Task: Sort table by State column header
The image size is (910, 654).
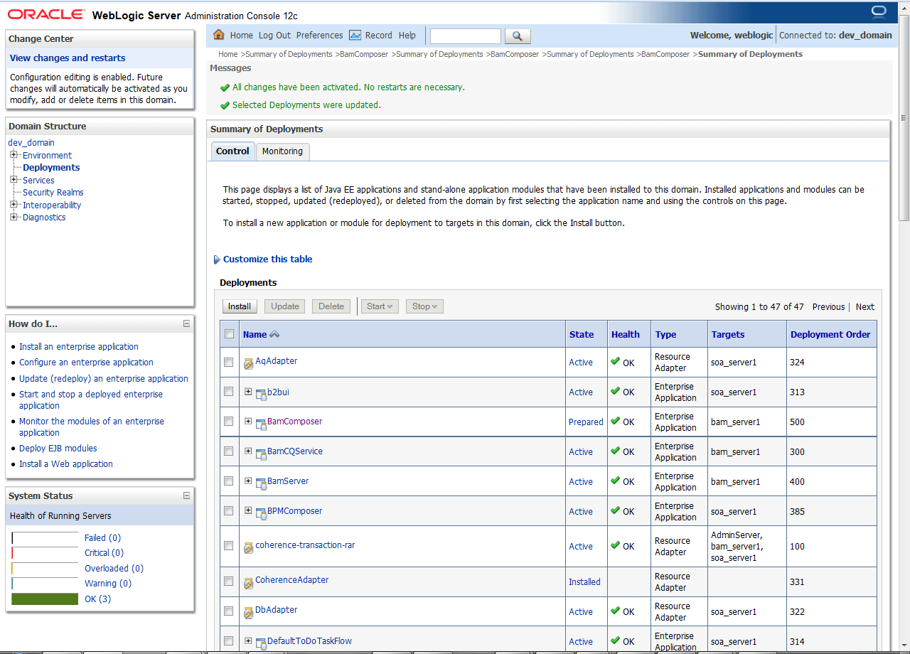Action: click(x=582, y=335)
